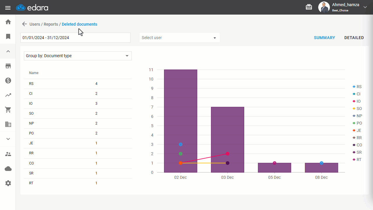
Task: Open the settings gear in sidebar
Action: point(8,183)
